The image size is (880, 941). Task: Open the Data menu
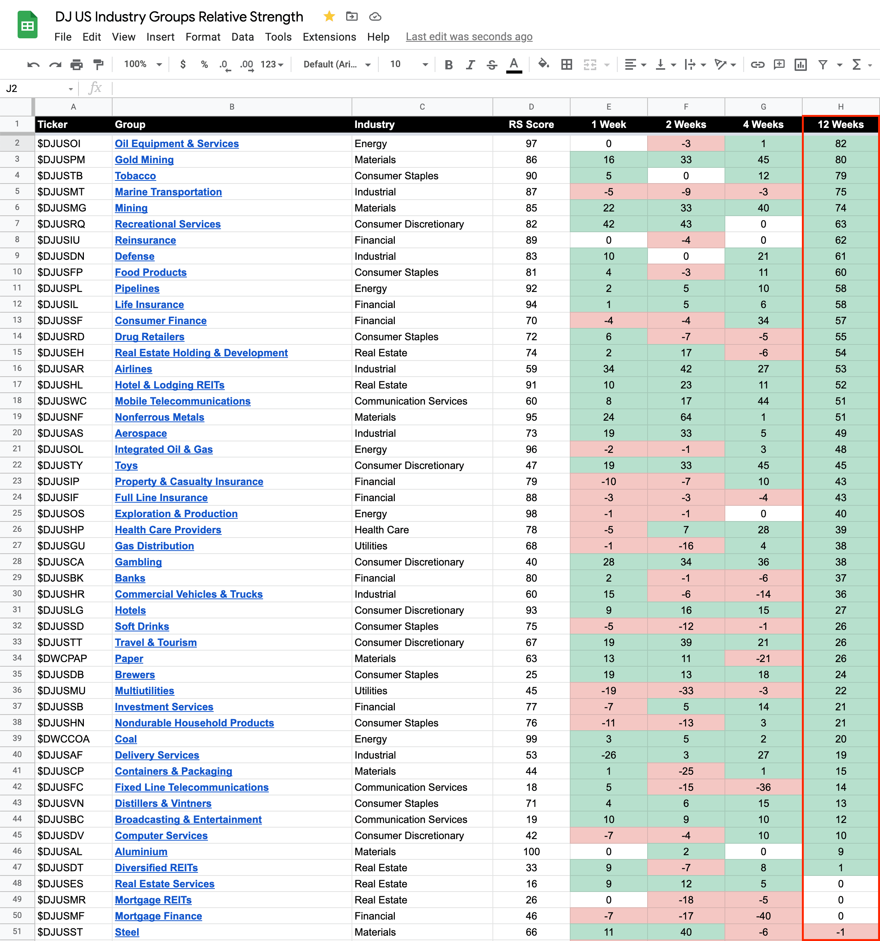click(x=242, y=37)
